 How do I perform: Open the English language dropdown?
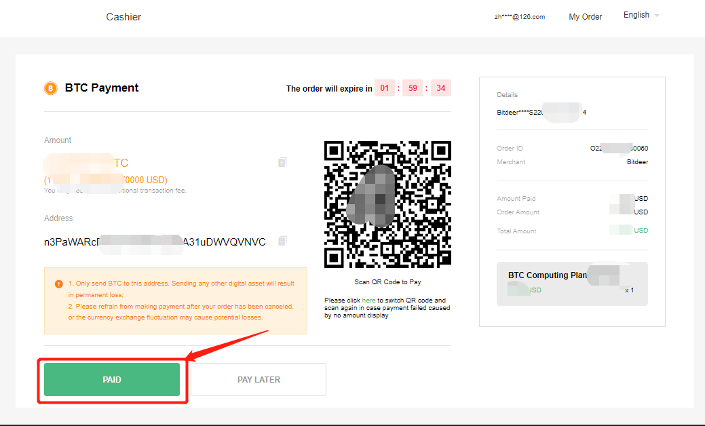coord(641,16)
